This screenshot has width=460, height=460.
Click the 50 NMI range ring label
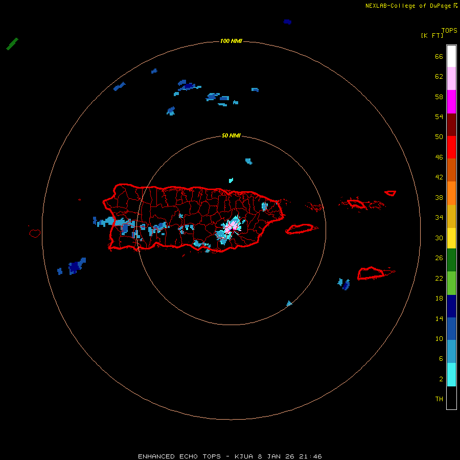click(231, 135)
